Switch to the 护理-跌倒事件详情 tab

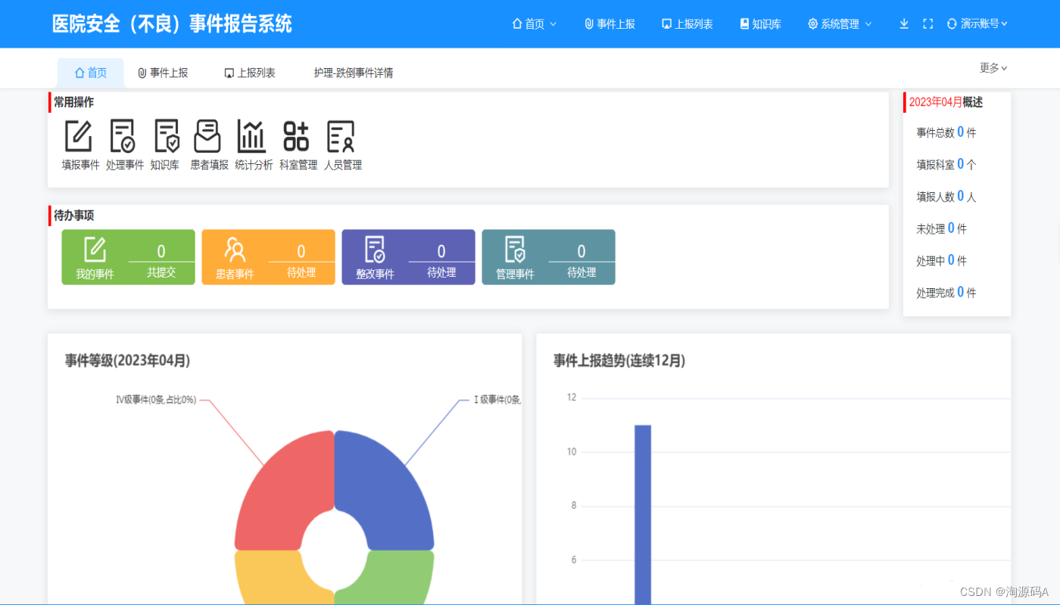353,73
